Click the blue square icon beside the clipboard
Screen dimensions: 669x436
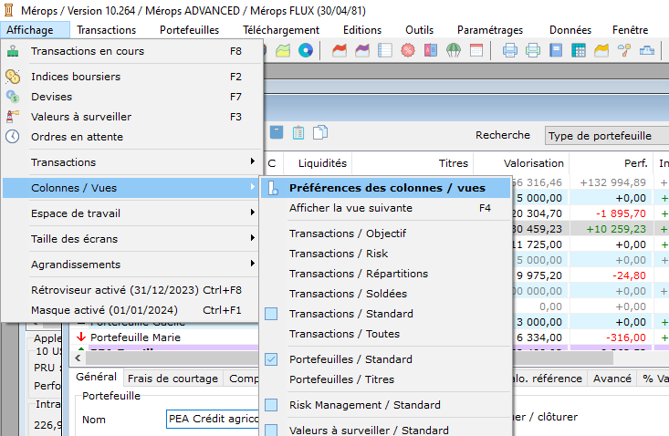(277, 132)
